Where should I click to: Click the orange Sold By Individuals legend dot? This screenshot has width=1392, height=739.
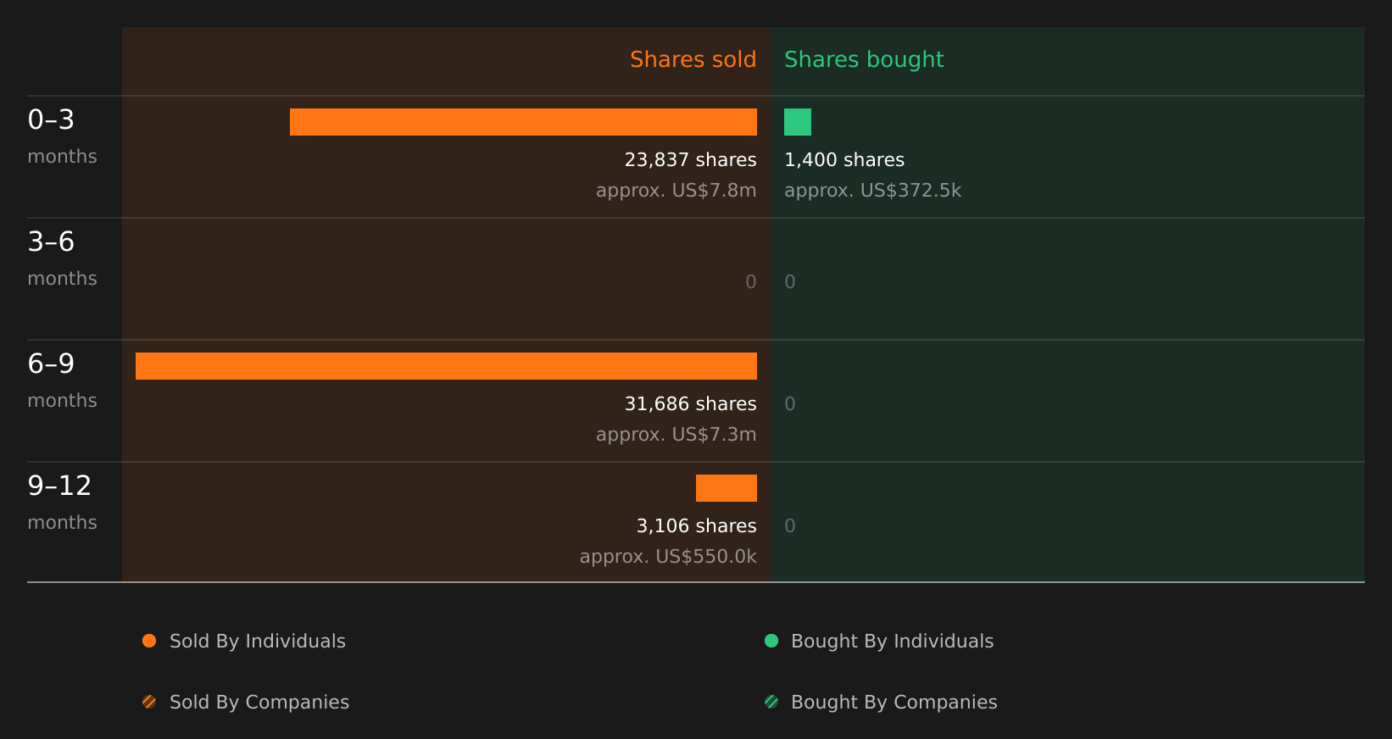[x=149, y=641]
